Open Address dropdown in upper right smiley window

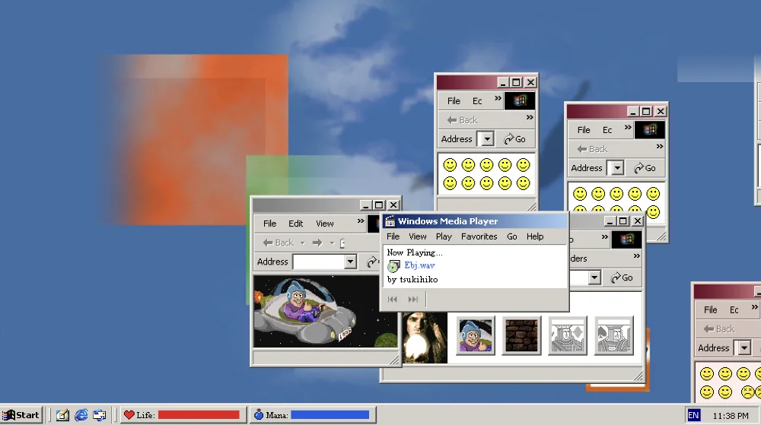pyautogui.click(x=617, y=169)
